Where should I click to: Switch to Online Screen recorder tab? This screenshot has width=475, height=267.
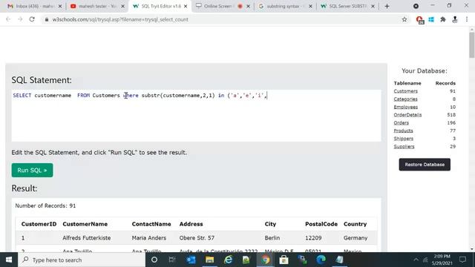(x=223, y=6)
